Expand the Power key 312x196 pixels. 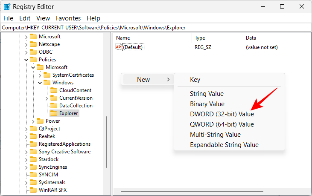coord(33,121)
